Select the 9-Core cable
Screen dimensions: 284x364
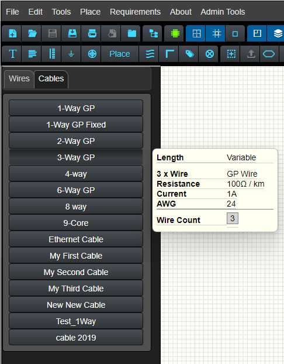pyautogui.click(x=76, y=223)
